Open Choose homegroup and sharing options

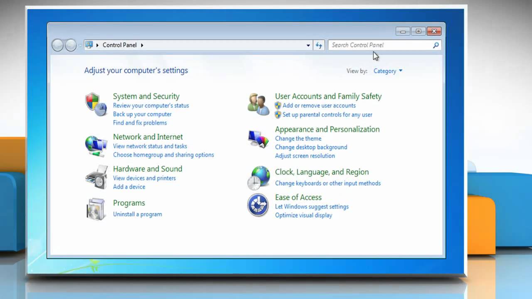click(163, 155)
